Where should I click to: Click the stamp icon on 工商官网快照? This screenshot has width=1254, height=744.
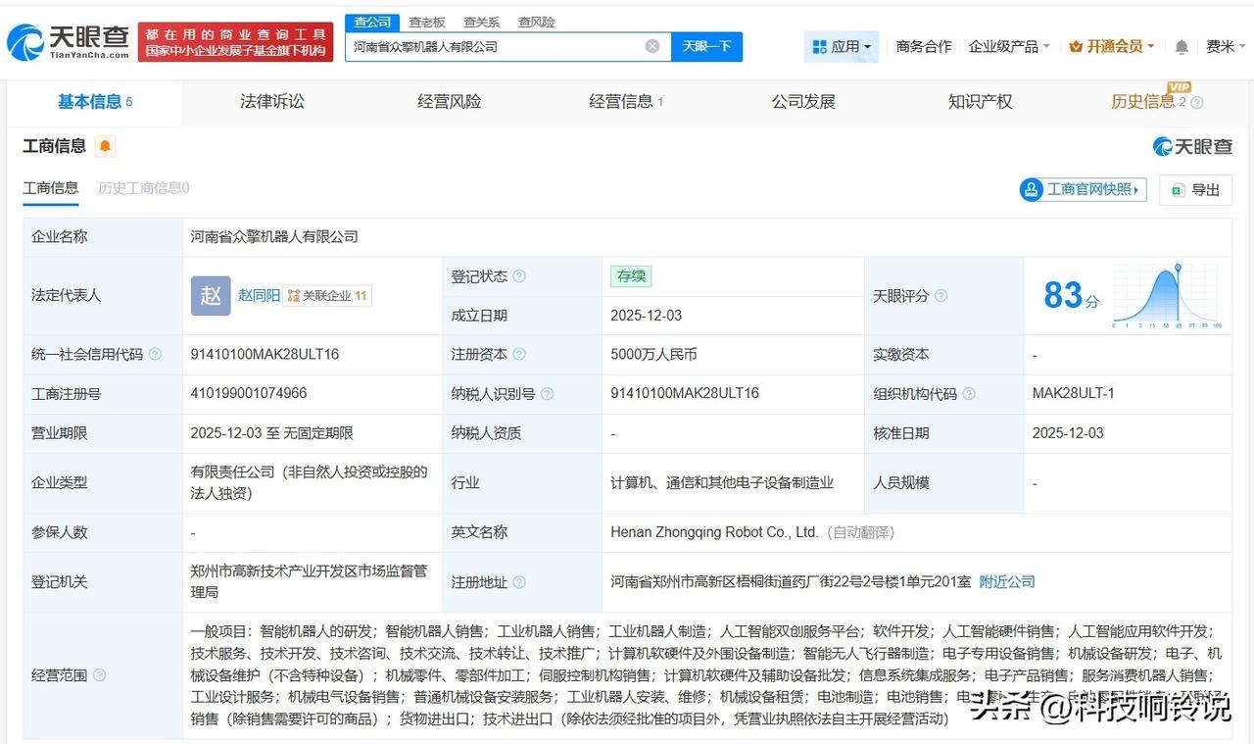tap(1032, 189)
